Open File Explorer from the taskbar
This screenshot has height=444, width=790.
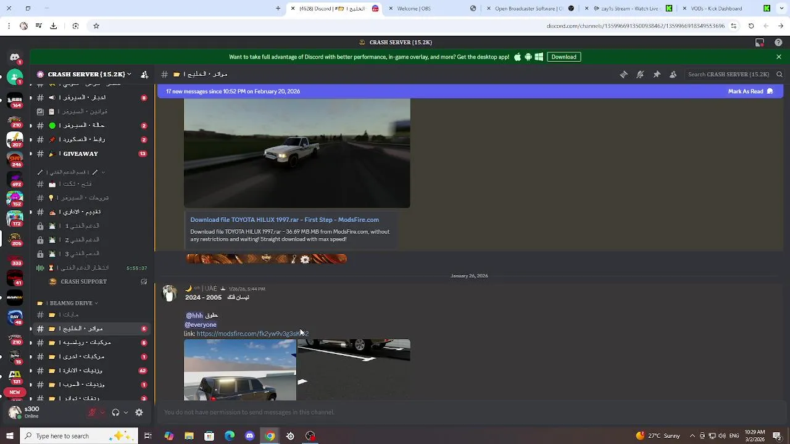click(x=189, y=436)
